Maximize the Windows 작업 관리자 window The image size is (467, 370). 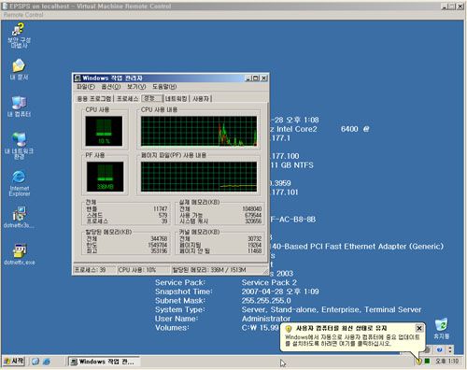pos(256,78)
